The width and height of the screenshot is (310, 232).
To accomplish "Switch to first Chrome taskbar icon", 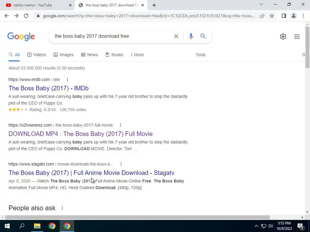I will point(52,226).
